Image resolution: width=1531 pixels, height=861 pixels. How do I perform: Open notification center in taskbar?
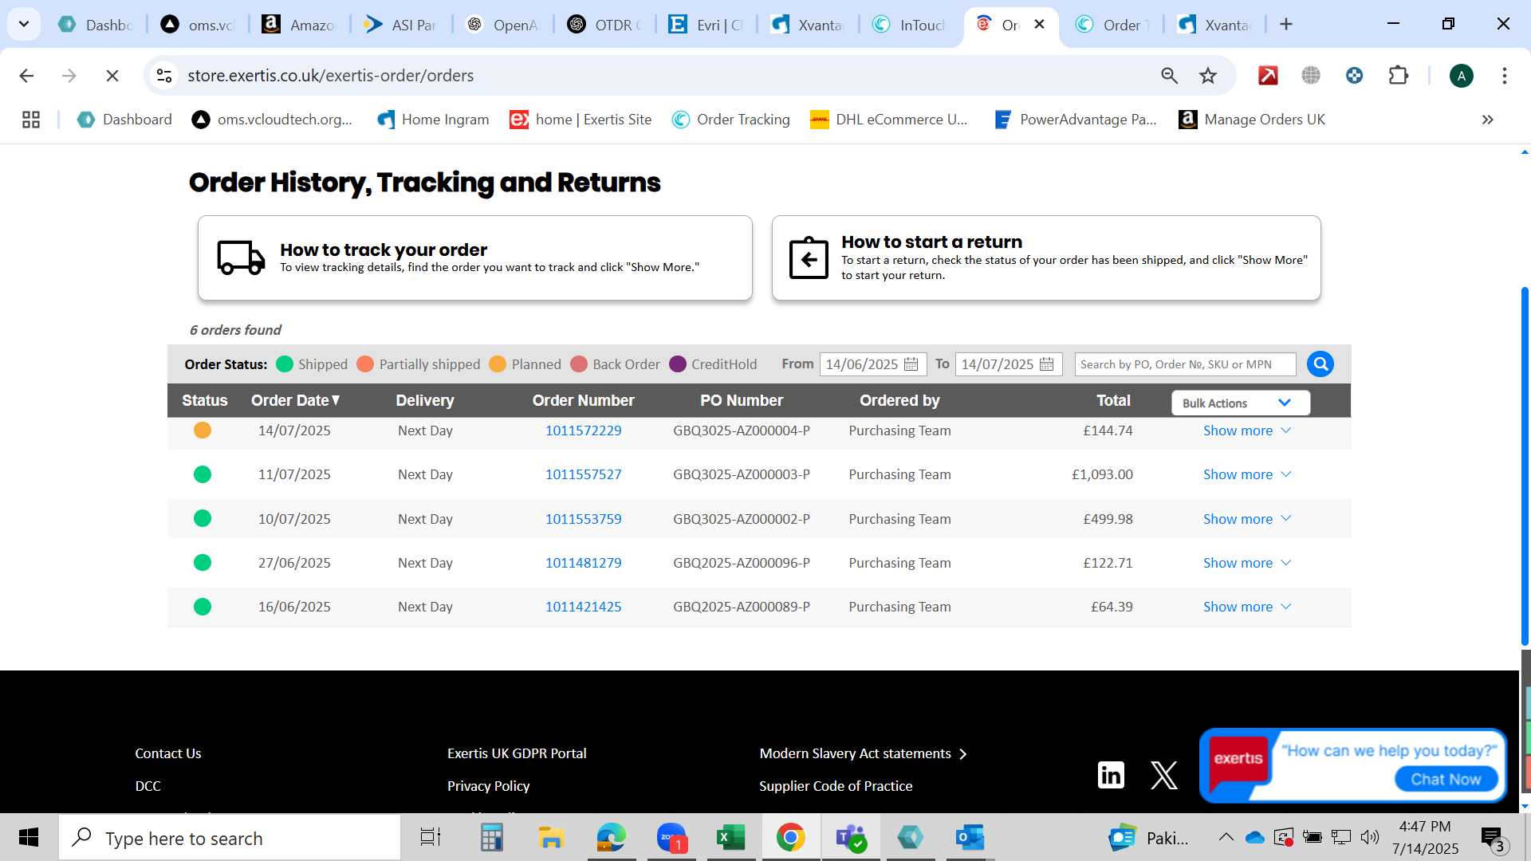(1493, 838)
